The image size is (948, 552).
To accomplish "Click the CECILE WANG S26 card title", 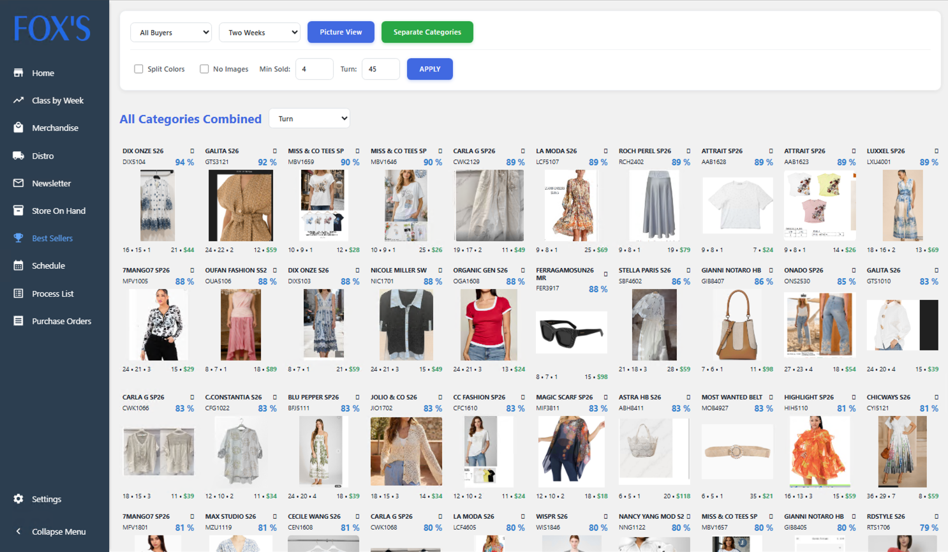I will coord(315,517).
